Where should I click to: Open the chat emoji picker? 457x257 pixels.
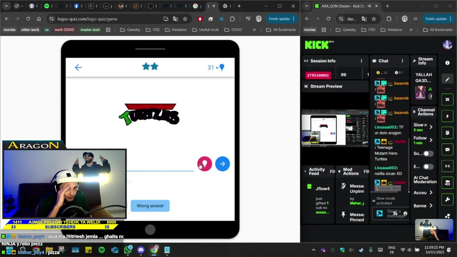click(405, 213)
